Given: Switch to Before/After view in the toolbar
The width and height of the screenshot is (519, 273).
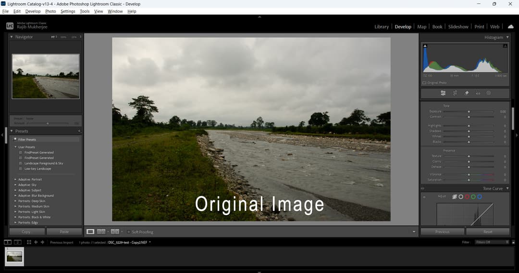Looking at the screenshot, I should (115, 232).
